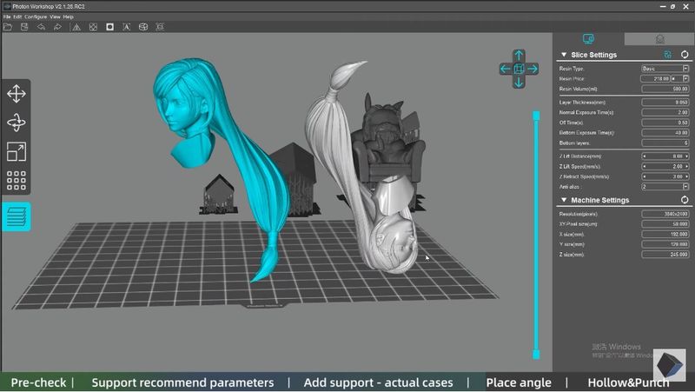695x392 pixels.
Task: Click the Open file folder icon
Action: 8,27
